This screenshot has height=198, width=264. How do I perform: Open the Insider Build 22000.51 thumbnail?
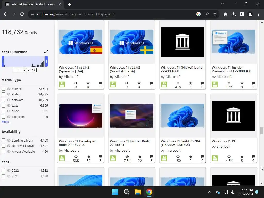pyautogui.click(x=131, y=116)
